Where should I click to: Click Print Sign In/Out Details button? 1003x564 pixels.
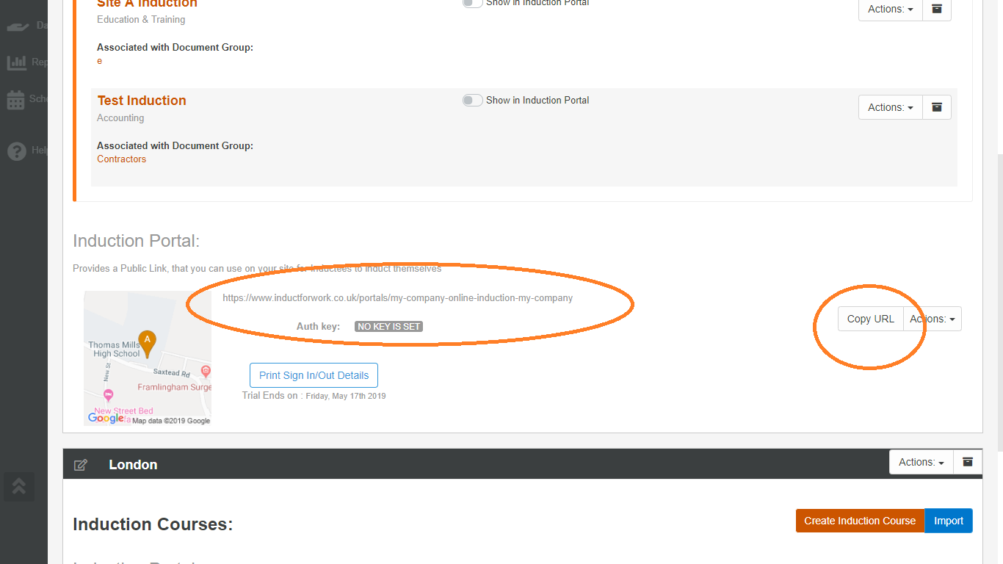314,375
